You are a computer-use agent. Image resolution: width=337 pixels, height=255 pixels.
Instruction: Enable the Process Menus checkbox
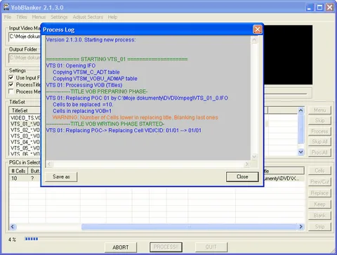[11, 91]
